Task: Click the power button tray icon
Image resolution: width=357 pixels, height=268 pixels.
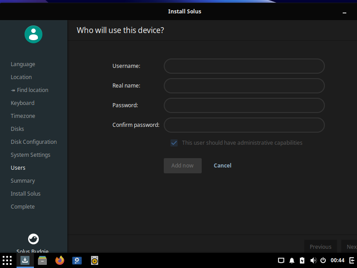Action: click(x=323, y=260)
